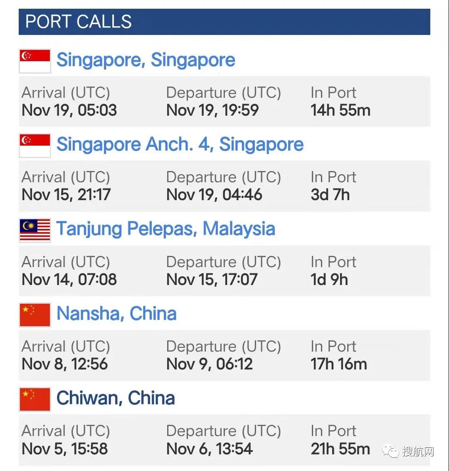Open the Nansha, China port link
Image resolution: width=449 pixels, height=471 pixels.
pyautogui.click(x=116, y=313)
